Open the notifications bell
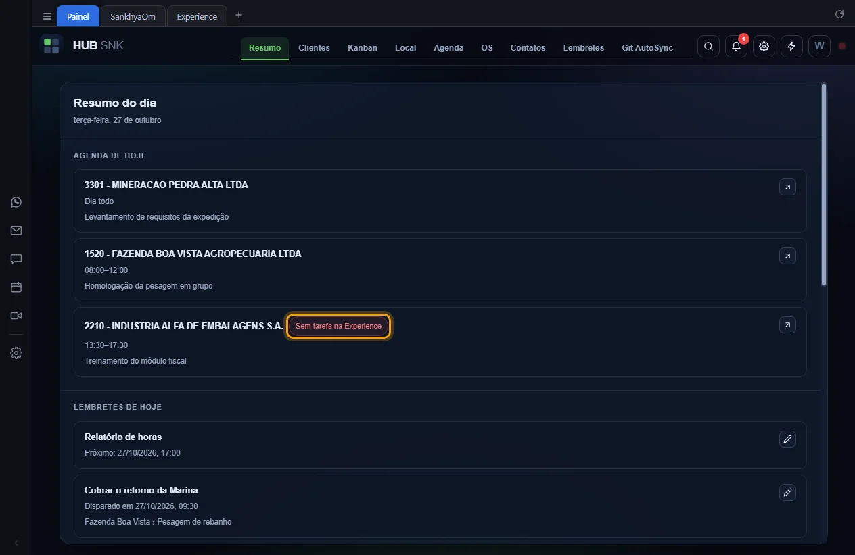Screen dimensions: 855x555 [x=736, y=47]
